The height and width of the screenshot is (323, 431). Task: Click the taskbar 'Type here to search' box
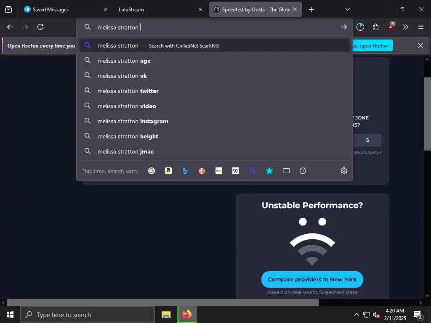[x=88, y=315]
